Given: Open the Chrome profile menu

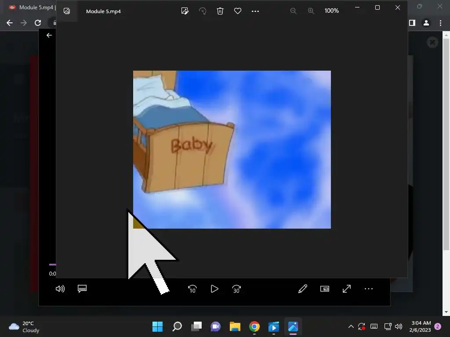Looking at the screenshot, I should point(426,23).
